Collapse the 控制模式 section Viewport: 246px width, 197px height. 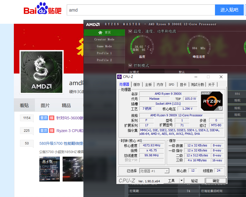130,65
